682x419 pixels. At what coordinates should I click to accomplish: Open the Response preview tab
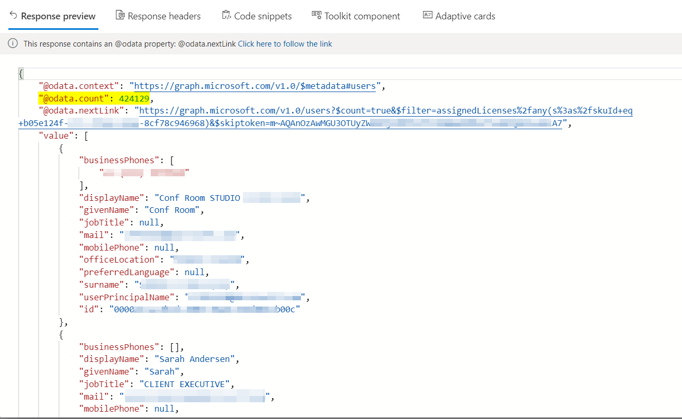tap(53, 16)
